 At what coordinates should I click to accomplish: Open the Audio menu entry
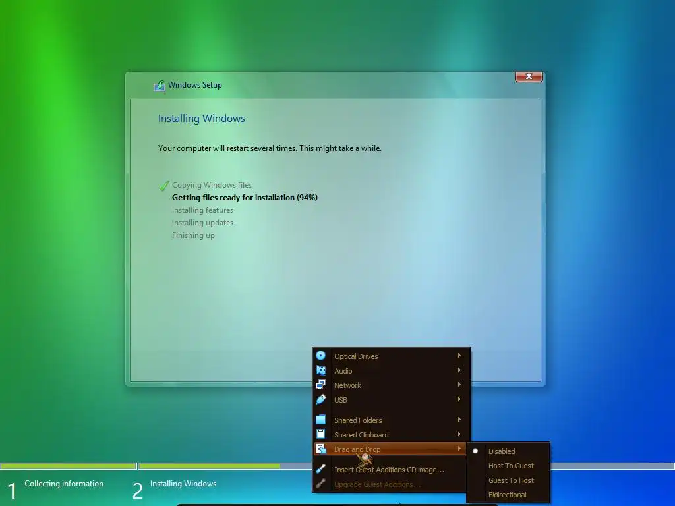tap(391, 370)
